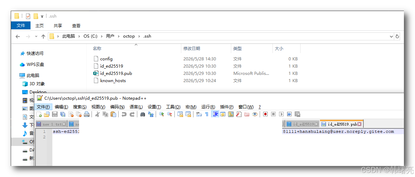Open the 工具(O) menu
This screenshot has width=415, height=177.
tap(173, 107)
